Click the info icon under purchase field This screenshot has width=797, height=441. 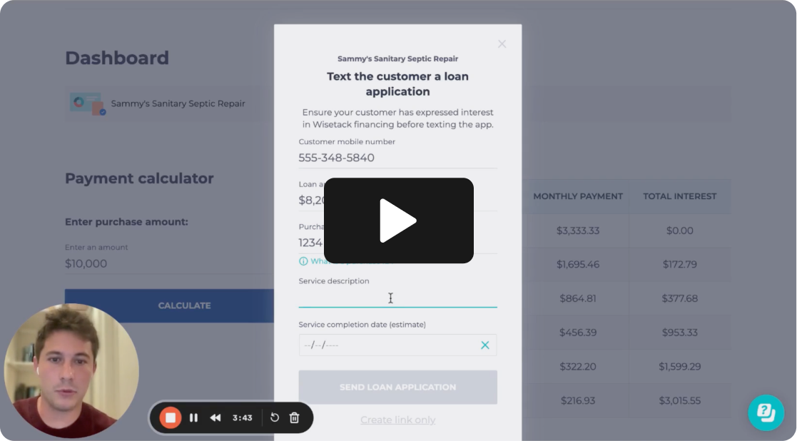tap(303, 261)
